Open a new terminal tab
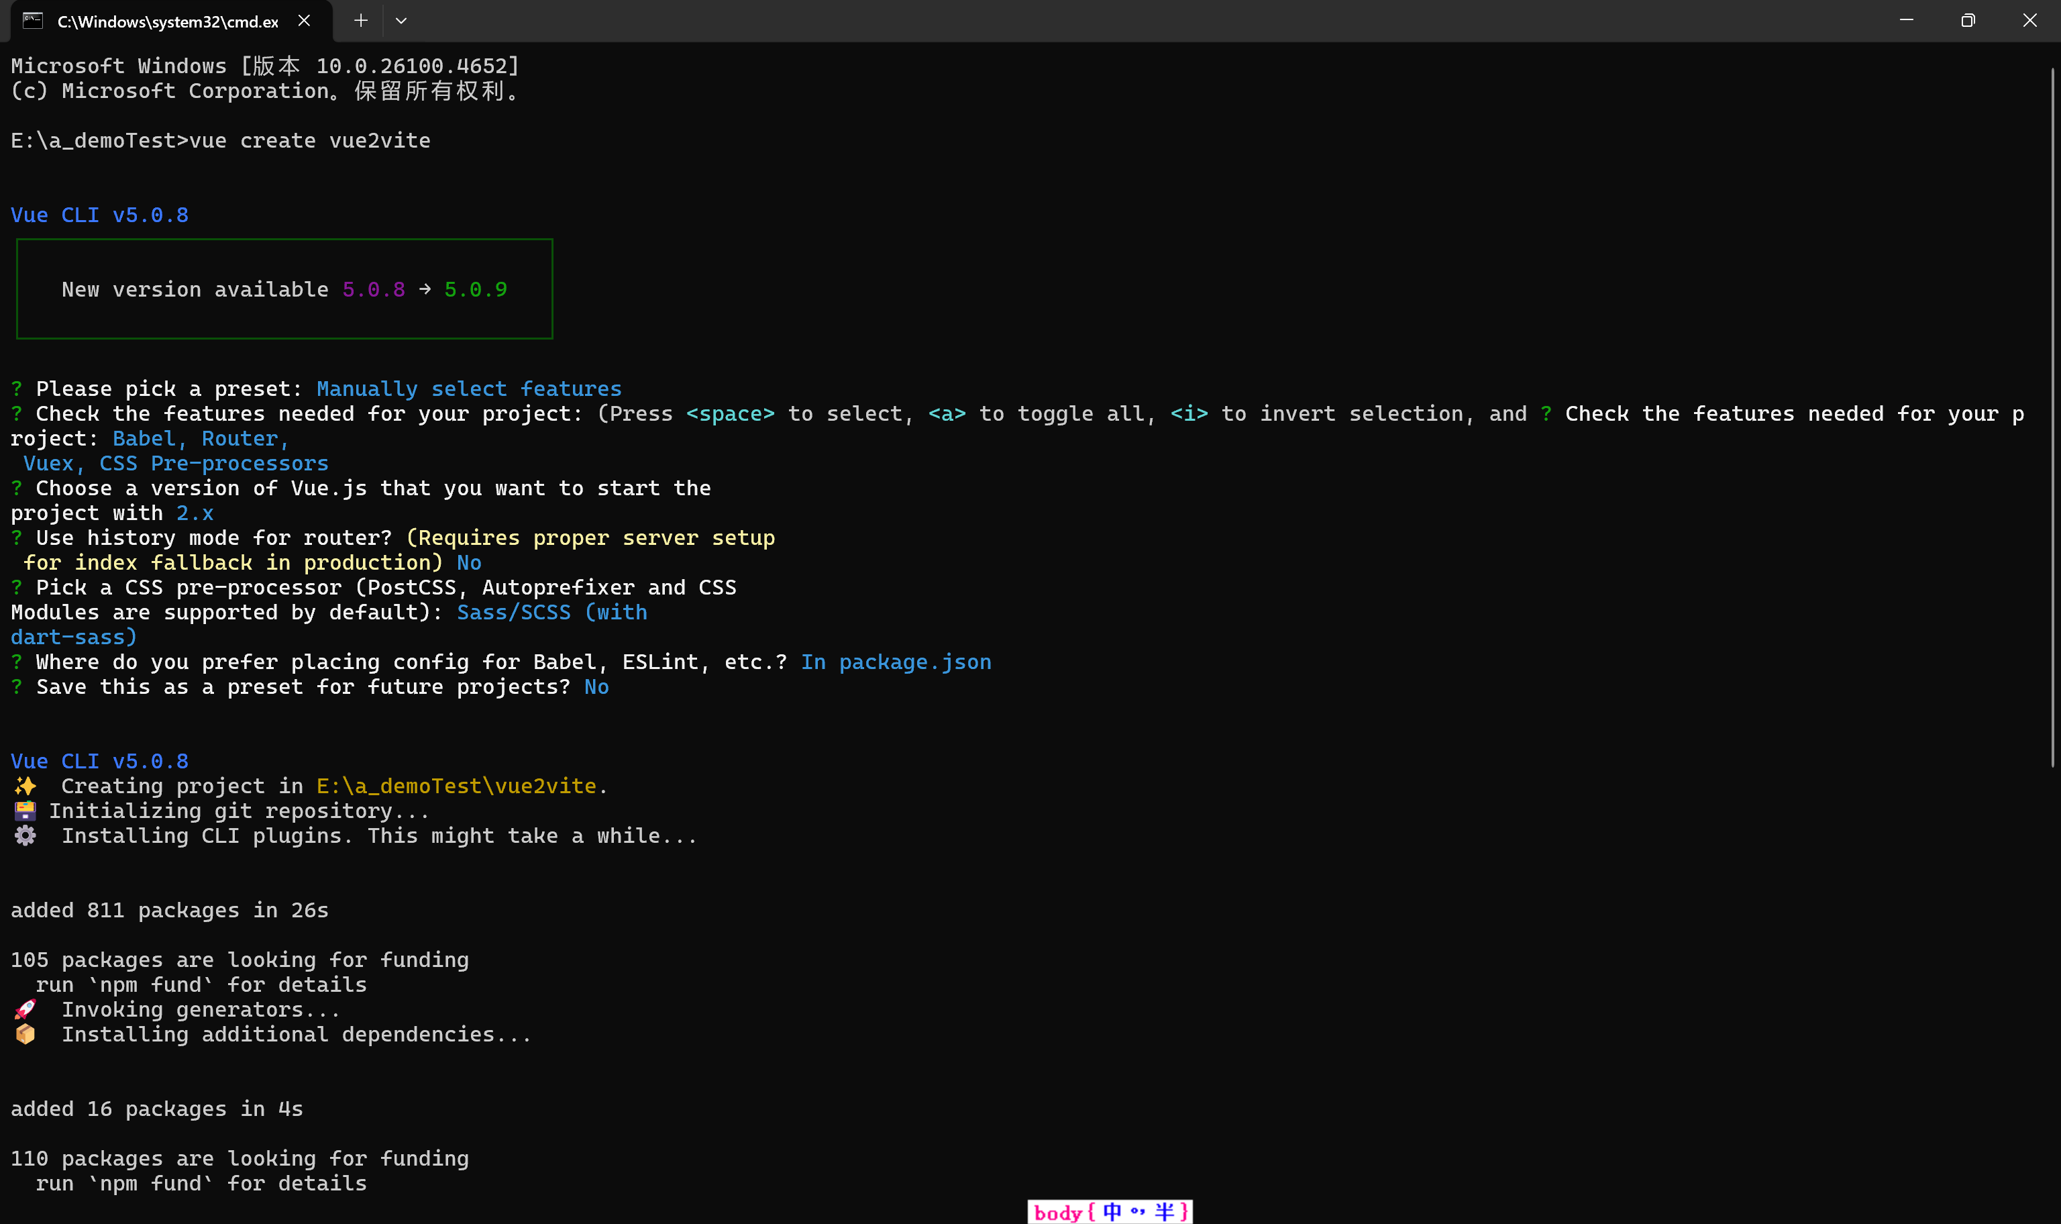Screen dimensions: 2061x1224 (x=360, y=21)
